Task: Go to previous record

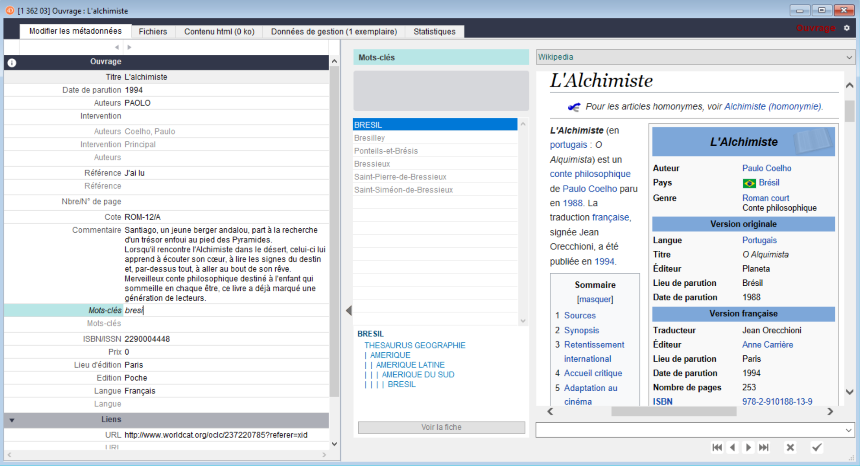Action: click(x=733, y=447)
